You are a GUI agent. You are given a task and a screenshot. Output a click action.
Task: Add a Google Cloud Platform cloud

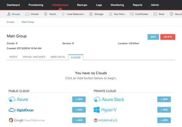coord(79,120)
